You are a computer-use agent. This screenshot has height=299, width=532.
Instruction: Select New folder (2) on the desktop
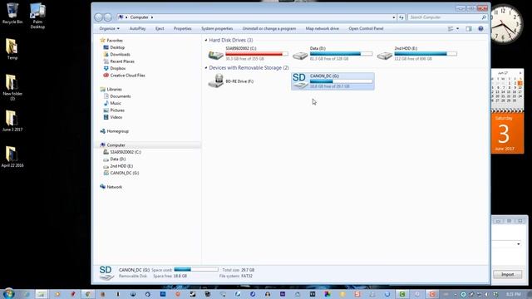(12, 88)
